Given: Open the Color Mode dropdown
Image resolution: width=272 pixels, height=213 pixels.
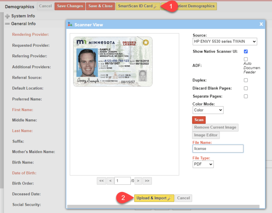Looking at the screenshot, I should [x=208, y=110].
